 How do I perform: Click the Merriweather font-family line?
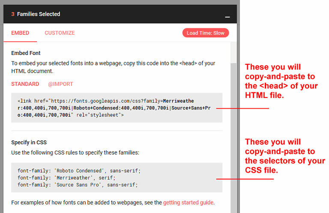pyautogui.click(x=66, y=178)
